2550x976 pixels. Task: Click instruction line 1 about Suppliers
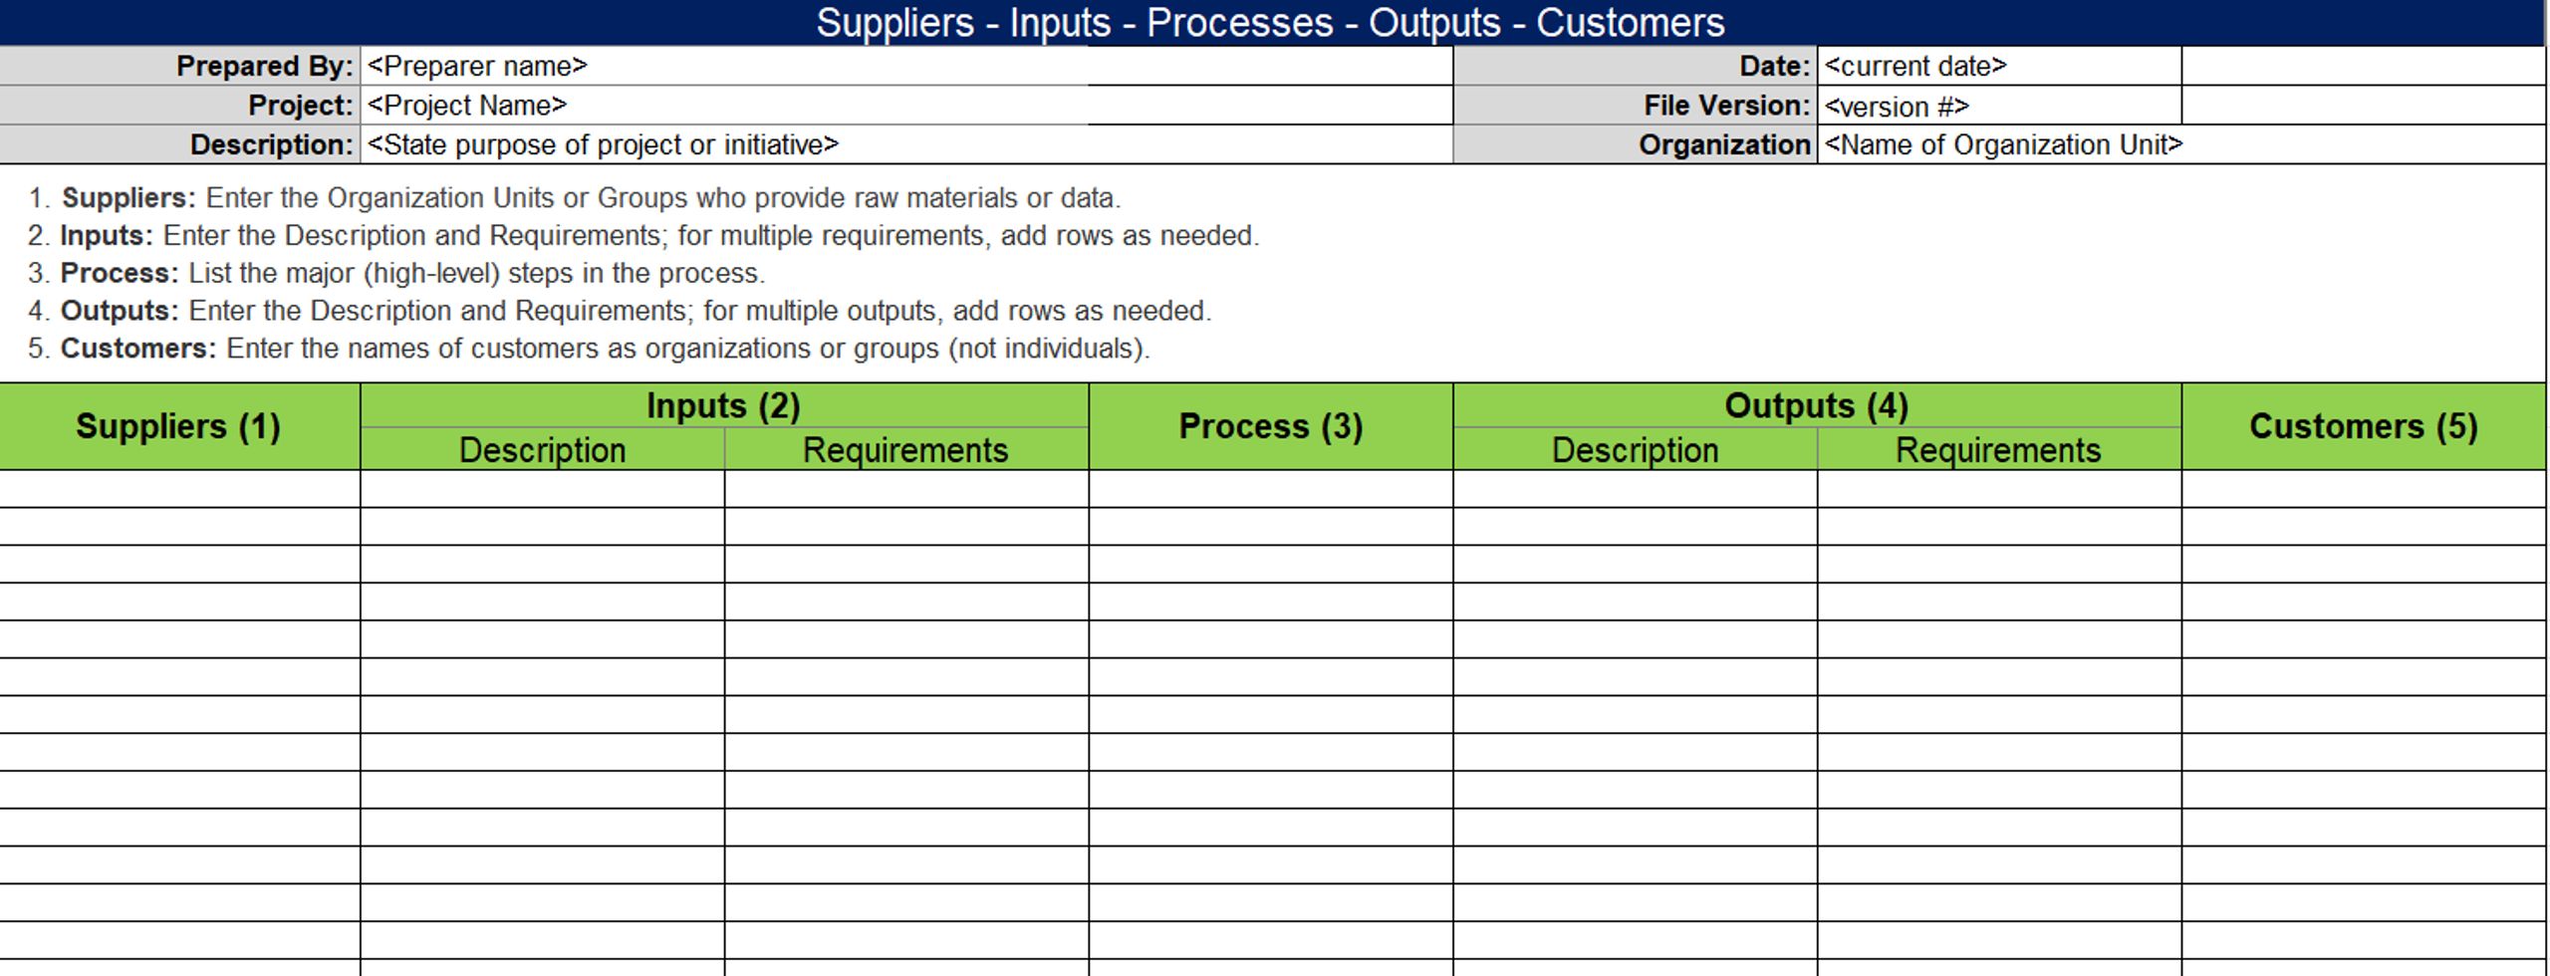tap(575, 198)
